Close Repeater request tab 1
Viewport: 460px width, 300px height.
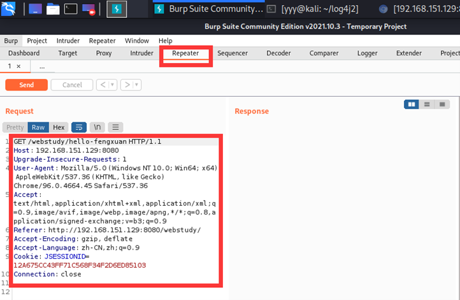point(18,66)
